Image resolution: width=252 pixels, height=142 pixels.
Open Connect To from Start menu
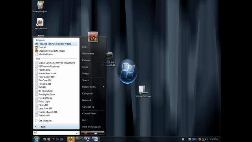pyautogui.click(x=88, y=107)
